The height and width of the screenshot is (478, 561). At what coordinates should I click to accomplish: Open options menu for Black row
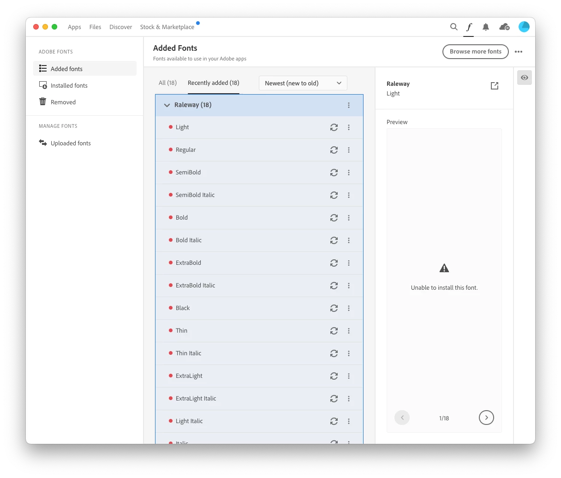349,308
